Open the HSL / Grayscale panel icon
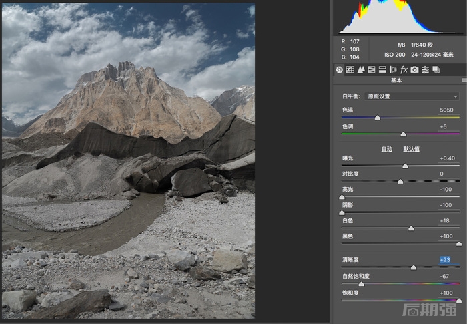 coord(372,69)
